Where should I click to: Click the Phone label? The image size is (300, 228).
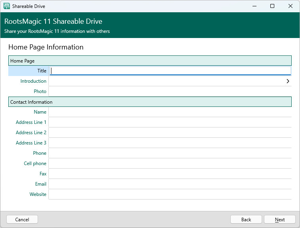[40, 153]
